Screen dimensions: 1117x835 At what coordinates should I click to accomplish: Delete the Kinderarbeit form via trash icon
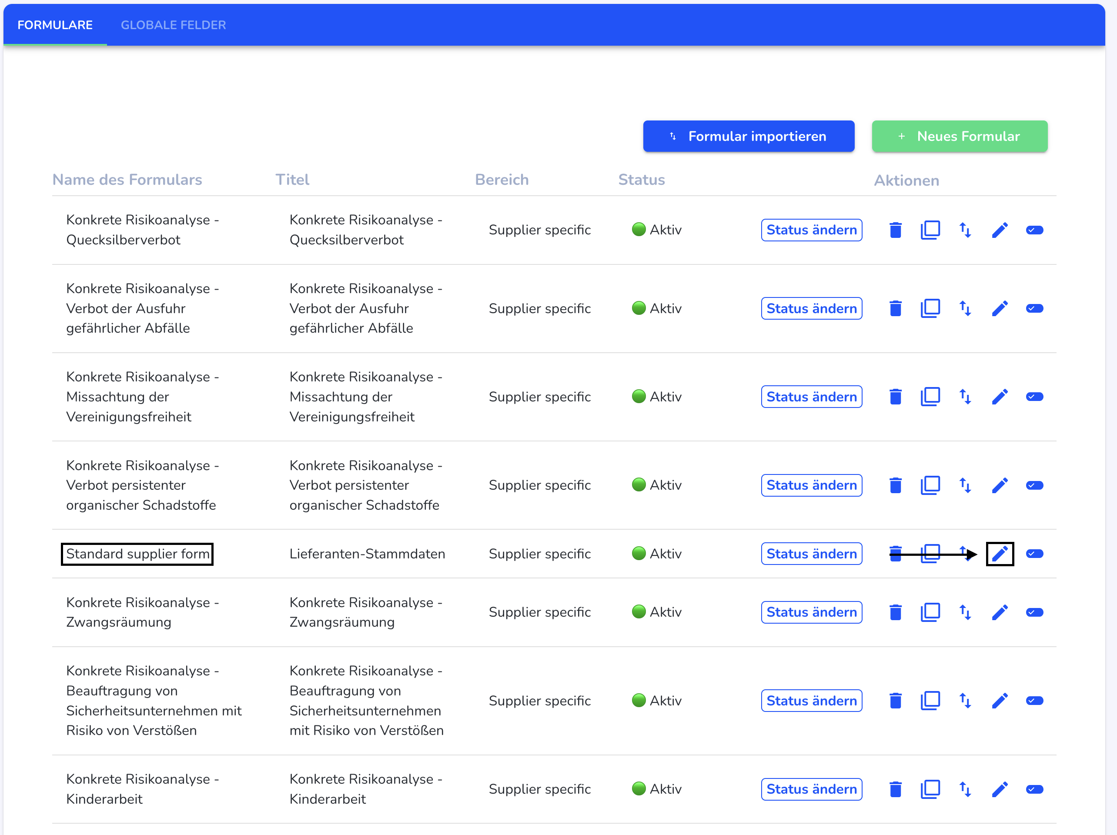point(895,789)
